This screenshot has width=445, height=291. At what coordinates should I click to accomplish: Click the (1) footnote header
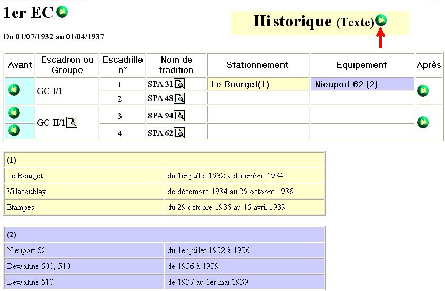pyautogui.click(x=164, y=160)
